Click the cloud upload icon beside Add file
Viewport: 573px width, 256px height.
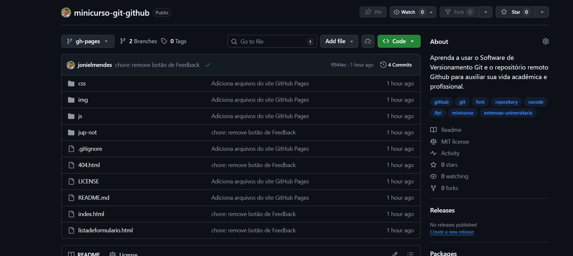click(368, 41)
